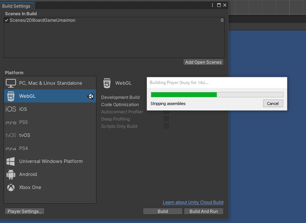Screen dimensions: 306x223
Task: Select the Universal Windows Platform row
Action: pyautogui.click(x=50, y=161)
